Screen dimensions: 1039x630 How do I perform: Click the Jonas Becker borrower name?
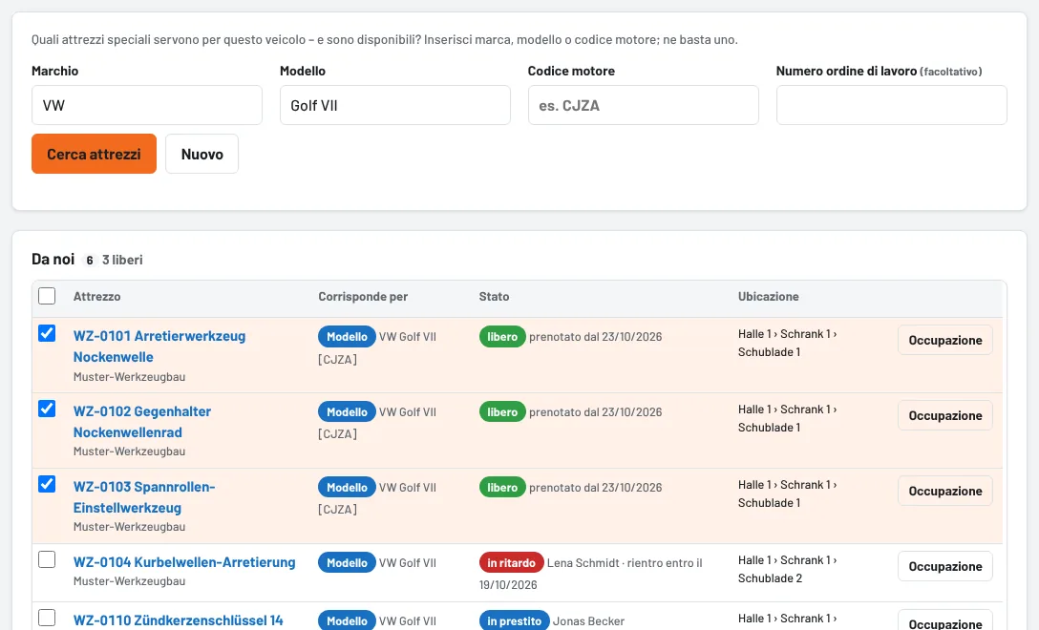[x=588, y=621]
